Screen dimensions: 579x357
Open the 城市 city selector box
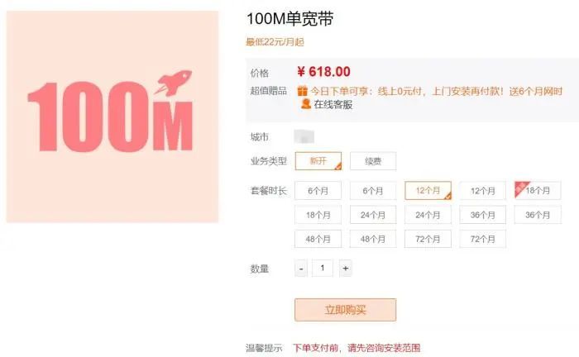tap(304, 137)
